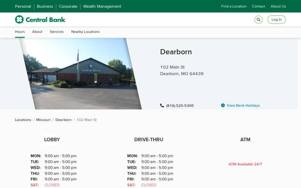The image size is (301, 188).
Task: Click Drive-Thru SAT CLOSED row
Action: [142, 185]
